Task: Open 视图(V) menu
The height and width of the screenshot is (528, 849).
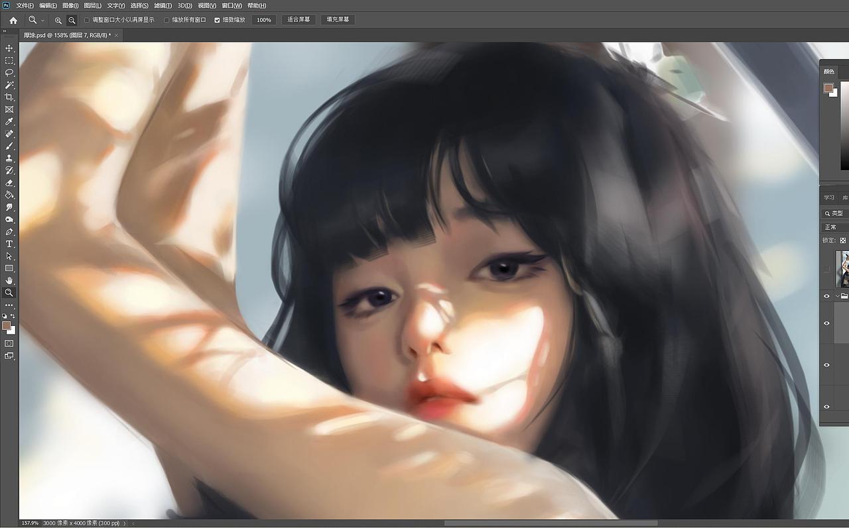Action: click(x=208, y=5)
